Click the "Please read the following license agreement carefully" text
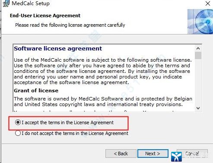 click(x=70, y=25)
